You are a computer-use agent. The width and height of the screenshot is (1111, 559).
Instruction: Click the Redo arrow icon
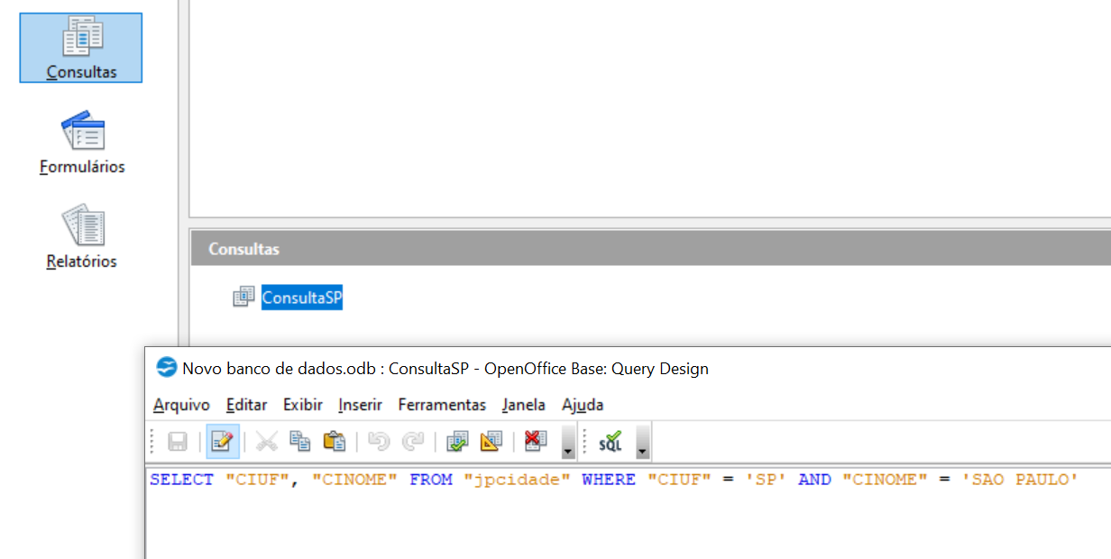pyautogui.click(x=413, y=442)
